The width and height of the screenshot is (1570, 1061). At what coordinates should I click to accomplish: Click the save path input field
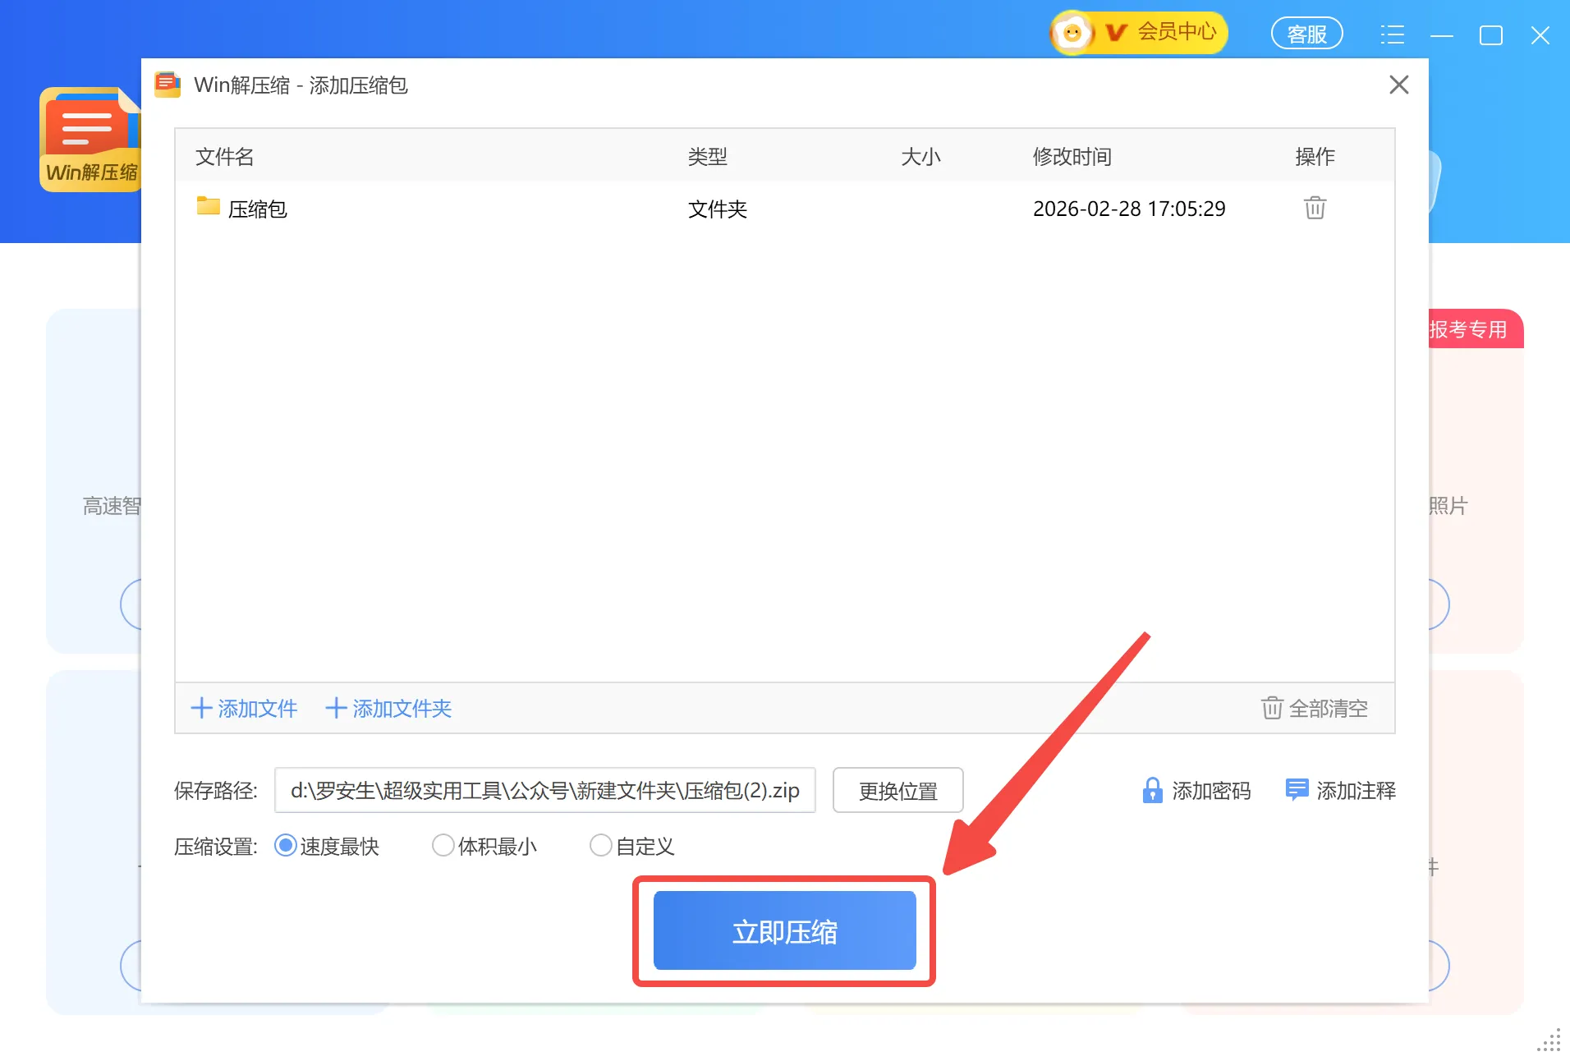544,790
